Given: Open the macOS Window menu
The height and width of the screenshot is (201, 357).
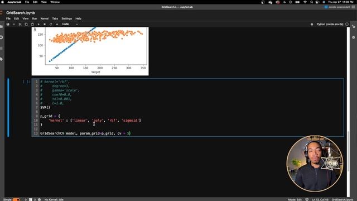Looking at the screenshot, I should click(x=55, y=2).
